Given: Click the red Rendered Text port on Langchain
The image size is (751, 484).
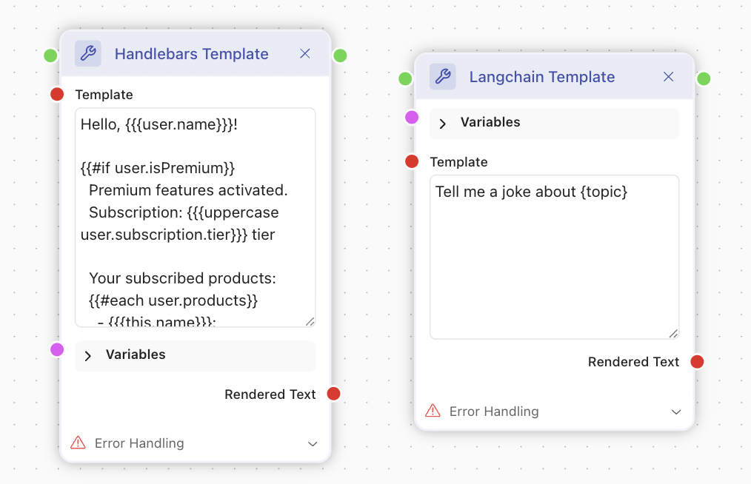Looking at the screenshot, I should pyautogui.click(x=697, y=362).
